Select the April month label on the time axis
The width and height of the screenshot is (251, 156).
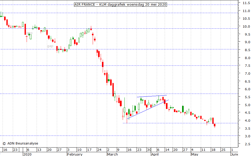tap(155, 154)
